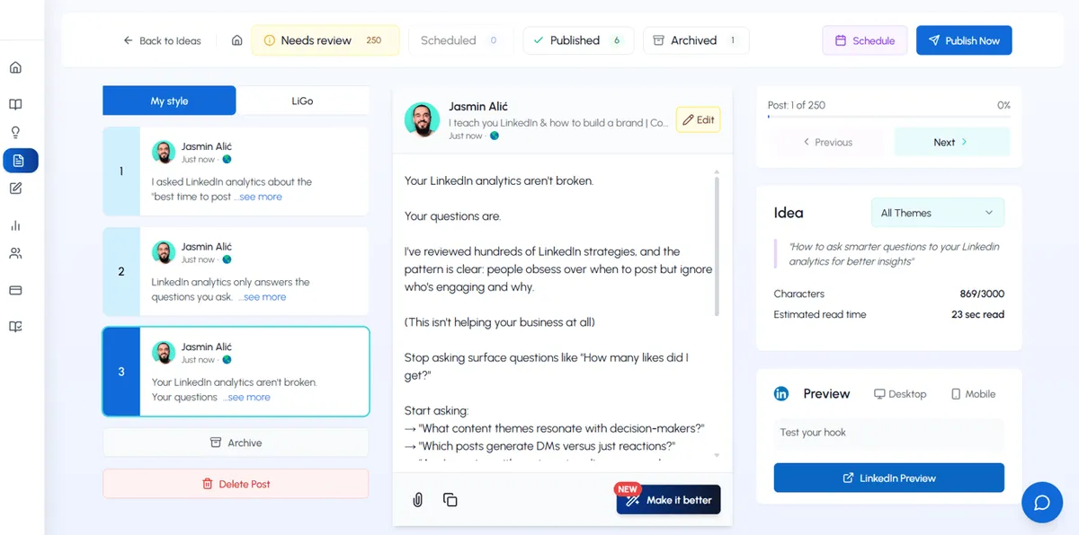
Task: Click the copy post icon in the editor
Action: click(x=450, y=499)
